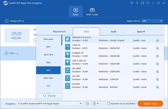
Task: Choose HEVC MP4 in the format list
Action: point(48,55)
